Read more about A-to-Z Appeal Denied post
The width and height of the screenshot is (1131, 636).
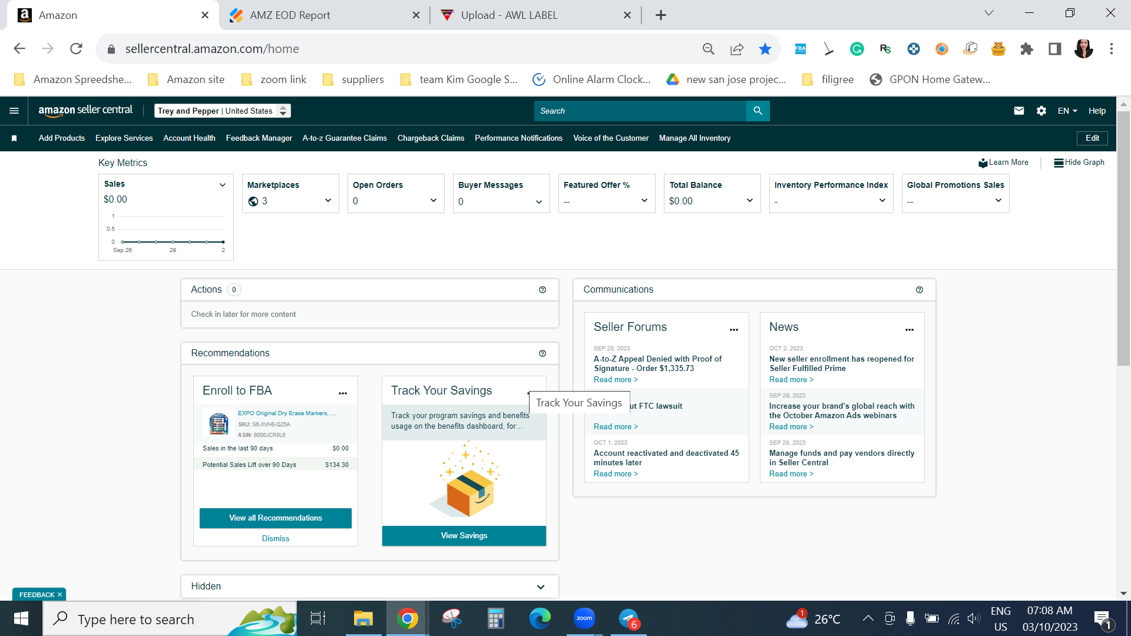point(616,380)
